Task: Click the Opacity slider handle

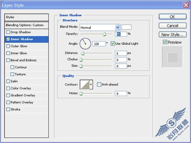Action: [105, 34]
